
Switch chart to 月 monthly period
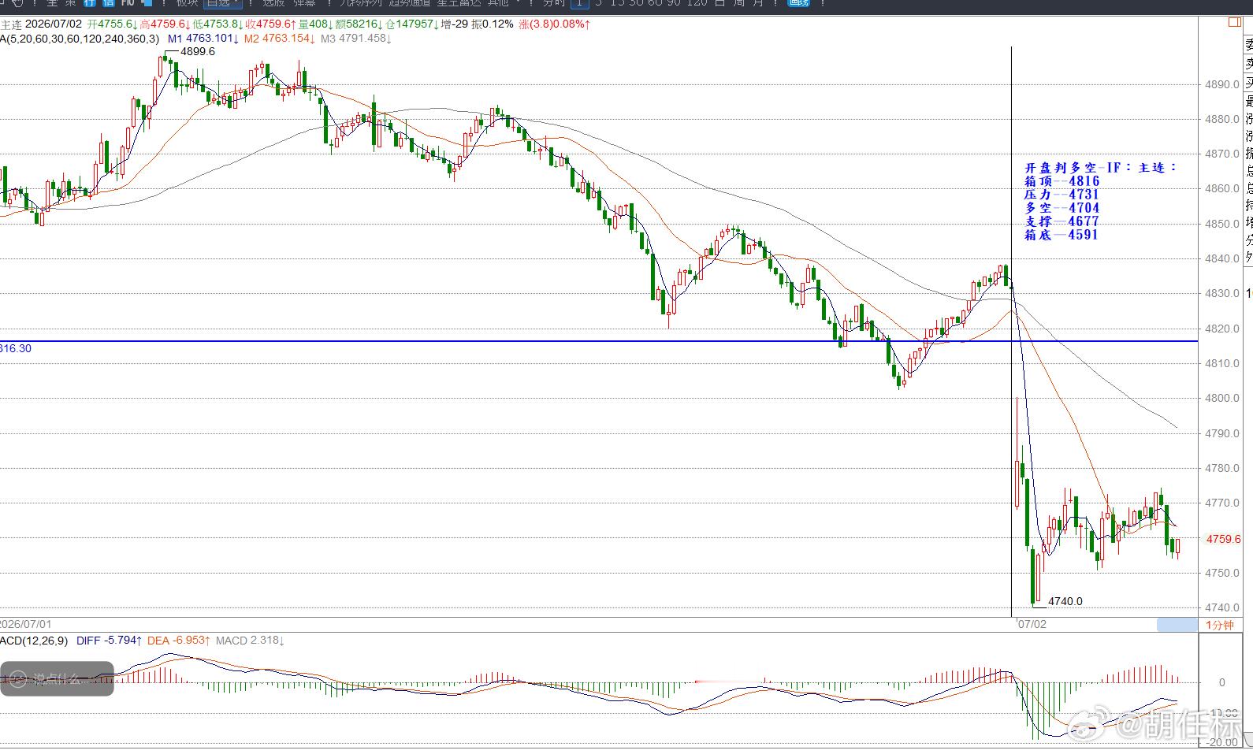pyautogui.click(x=757, y=3)
